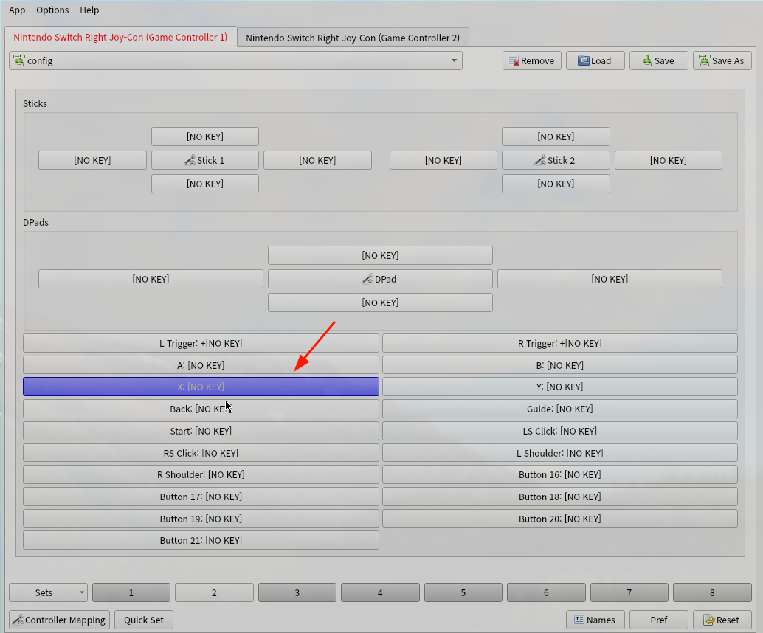Click the RS Click mapping
Image resolution: width=763 pixels, height=633 pixels.
(201, 453)
